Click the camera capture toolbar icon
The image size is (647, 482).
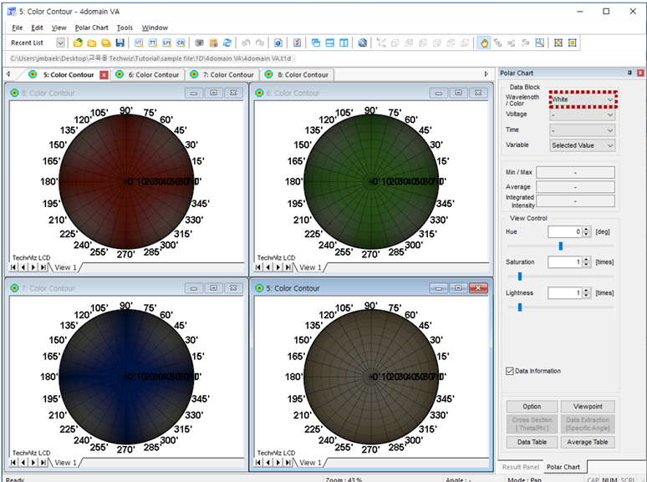pos(199,43)
